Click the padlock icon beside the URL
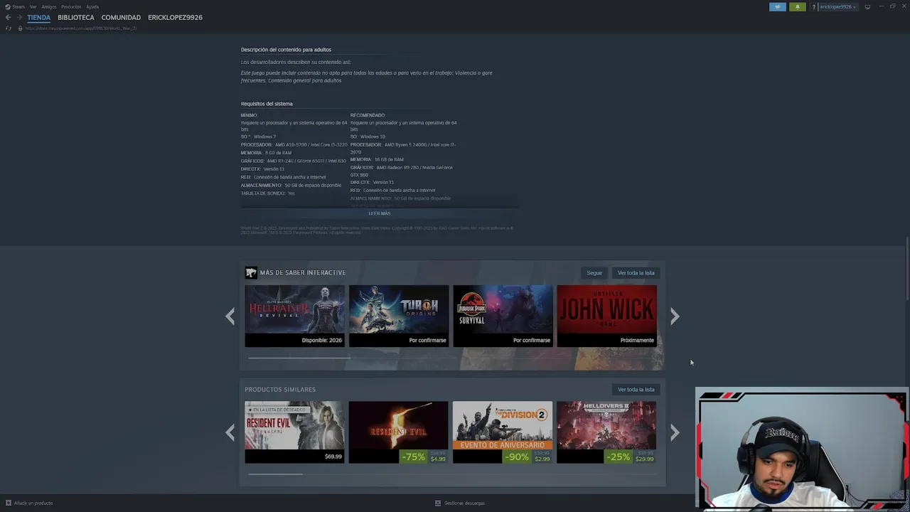 click(x=20, y=28)
